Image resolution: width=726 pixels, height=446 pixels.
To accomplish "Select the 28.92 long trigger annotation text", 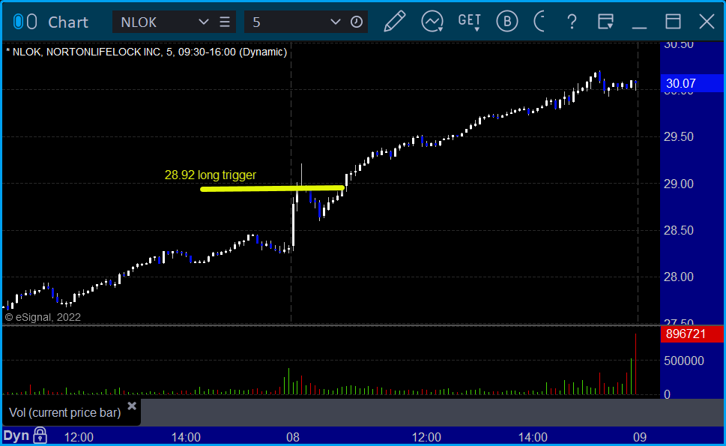I will pyautogui.click(x=211, y=175).
